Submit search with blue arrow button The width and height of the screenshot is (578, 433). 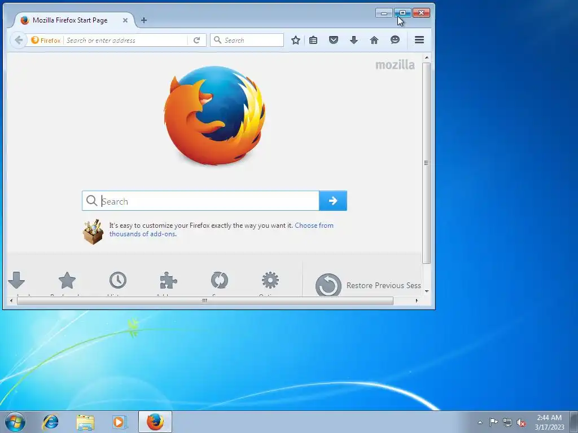(333, 201)
